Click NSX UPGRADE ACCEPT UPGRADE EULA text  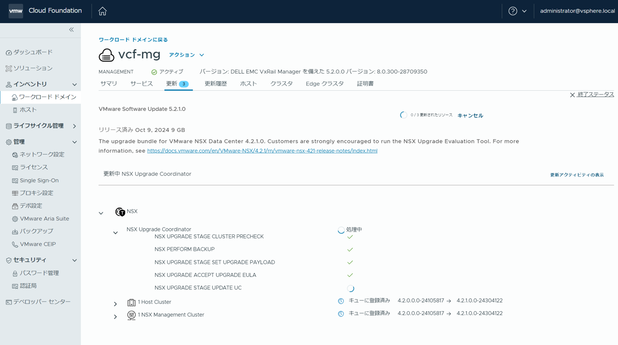pos(205,275)
